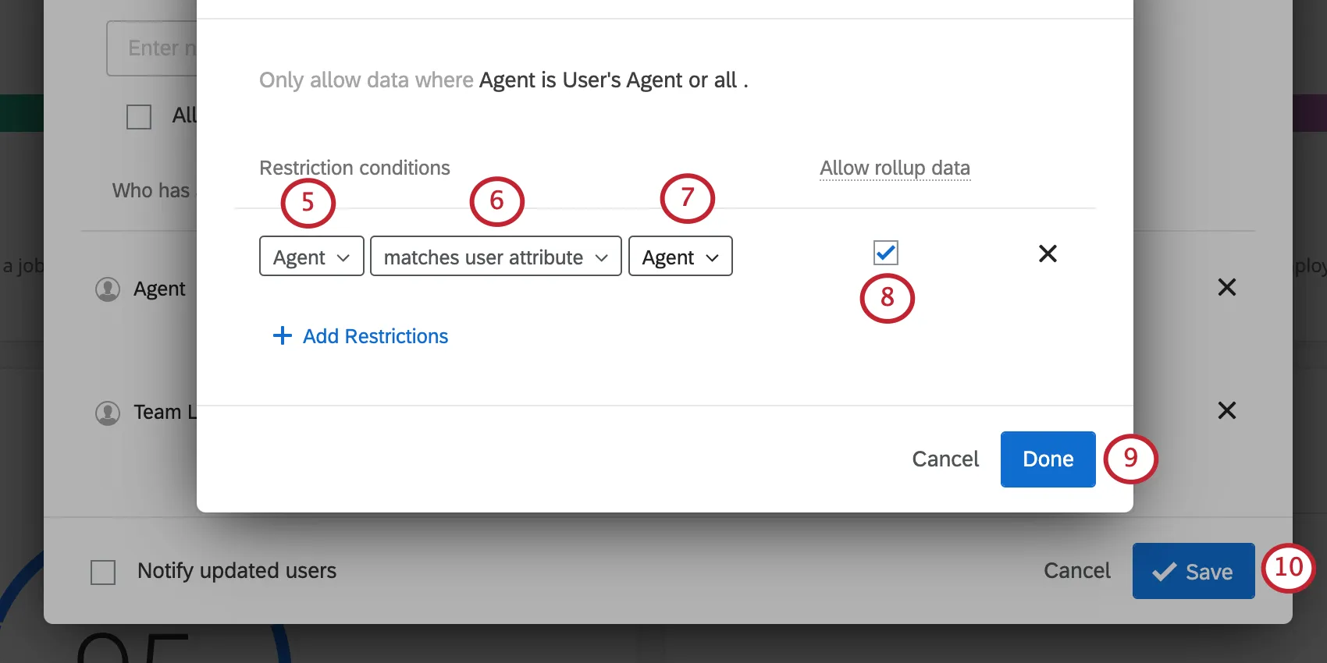This screenshot has width=1327, height=663.
Task: Click the avatar icon beside the Team Leader role
Action: click(x=107, y=412)
